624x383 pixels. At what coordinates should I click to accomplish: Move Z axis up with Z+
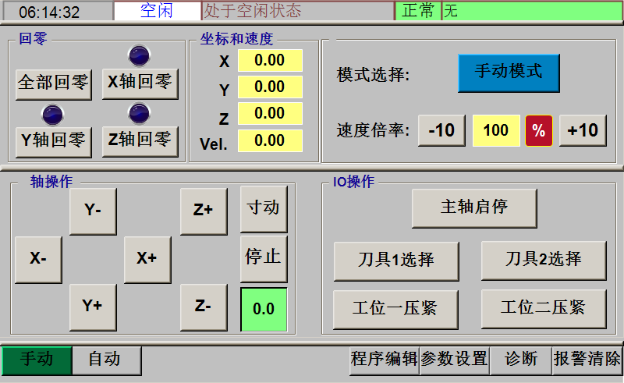204,211
